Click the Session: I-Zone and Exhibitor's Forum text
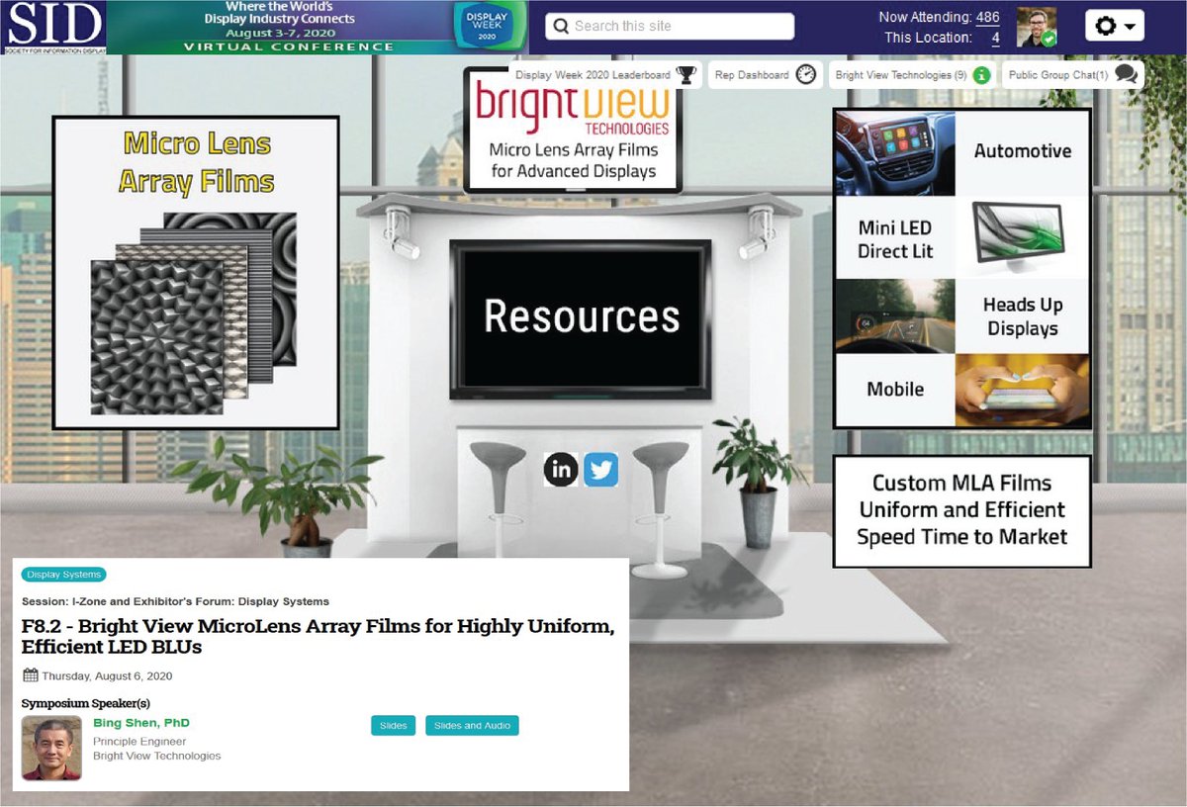This screenshot has height=807, width=1187. click(175, 601)
